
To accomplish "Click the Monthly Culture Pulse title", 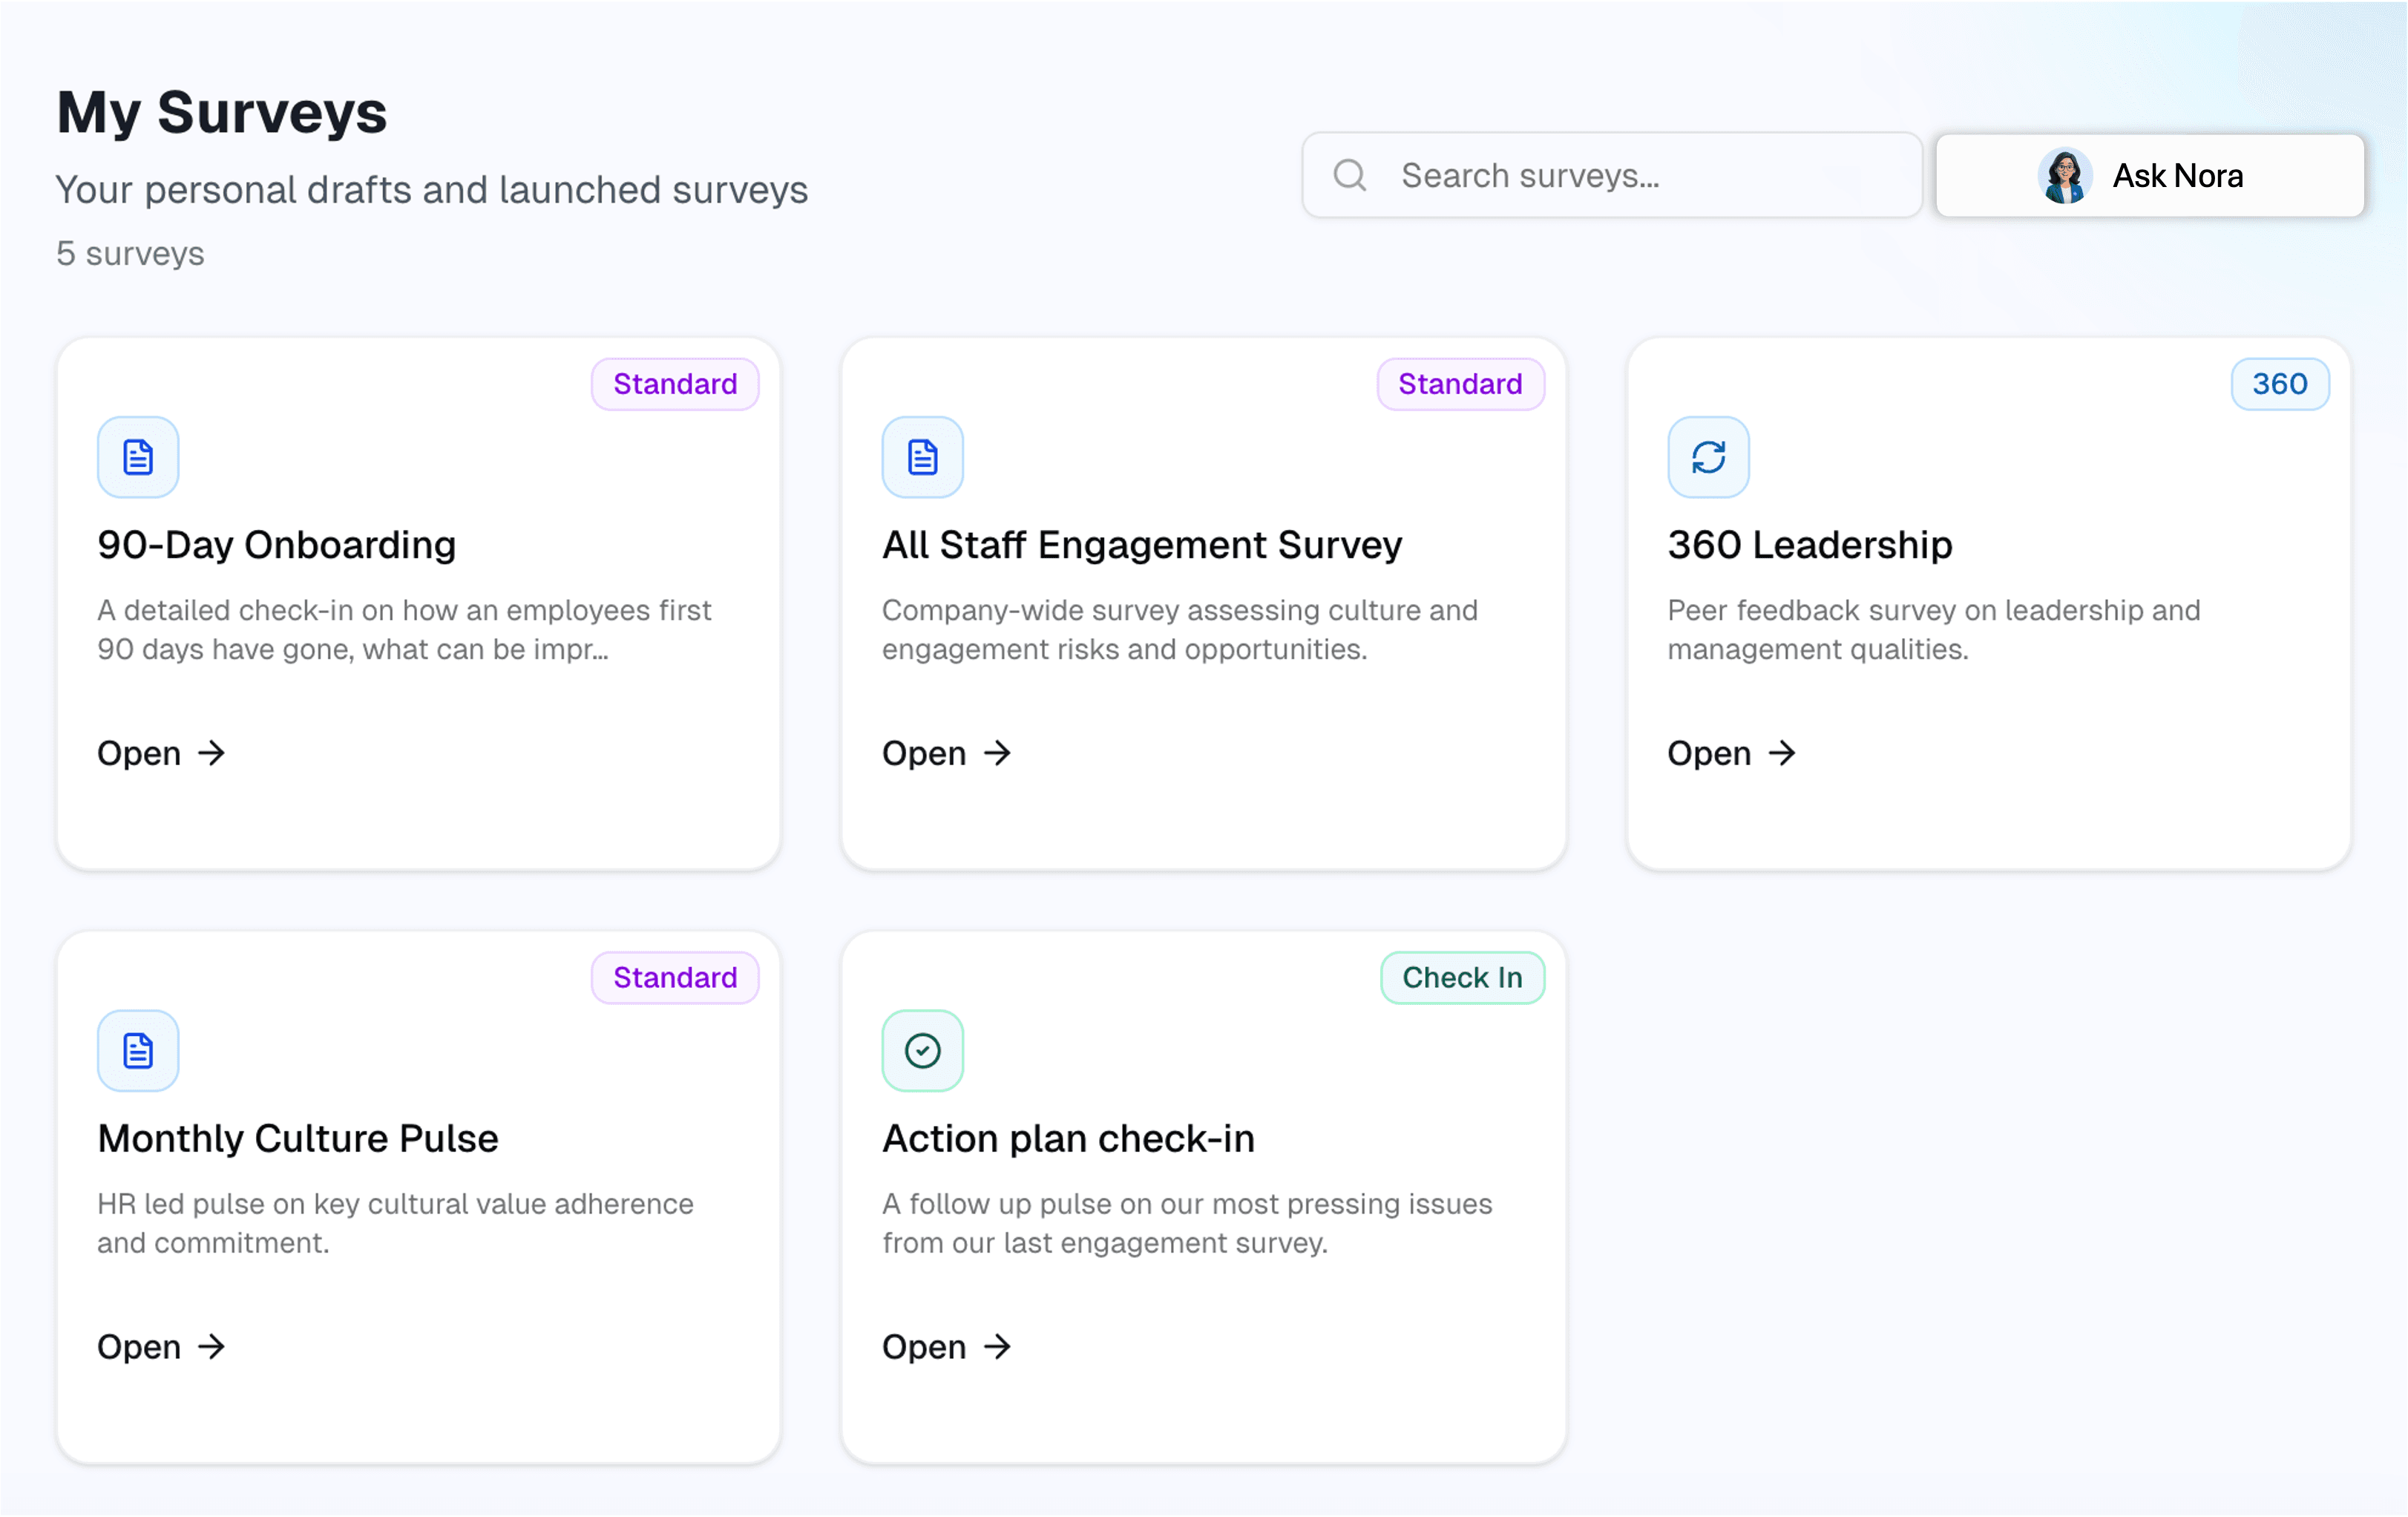I will point(297,1138).
